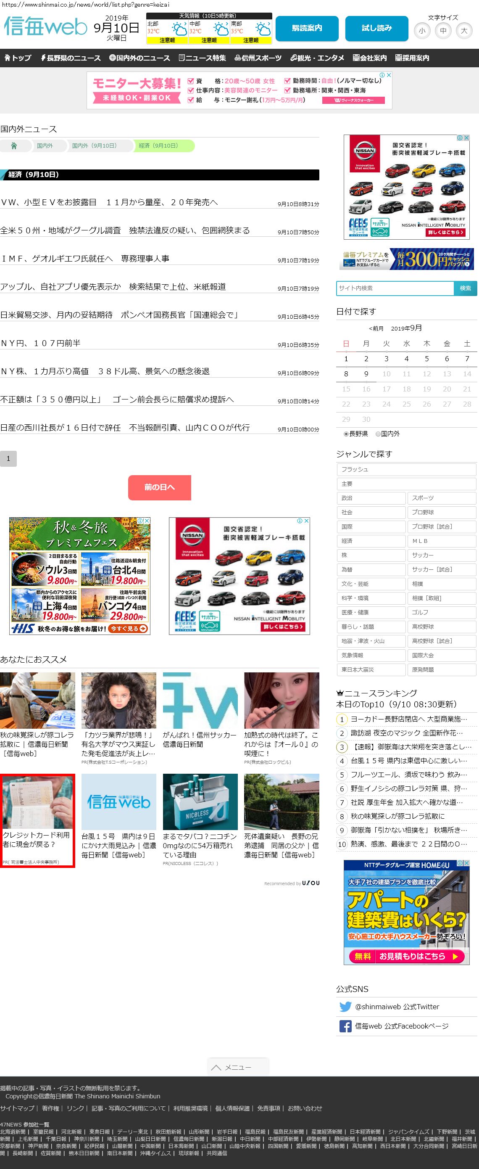Close the HOME4U apartment ad
Image resolution: width=479 pixels, height=1169 pixels.
coord(466,863)
